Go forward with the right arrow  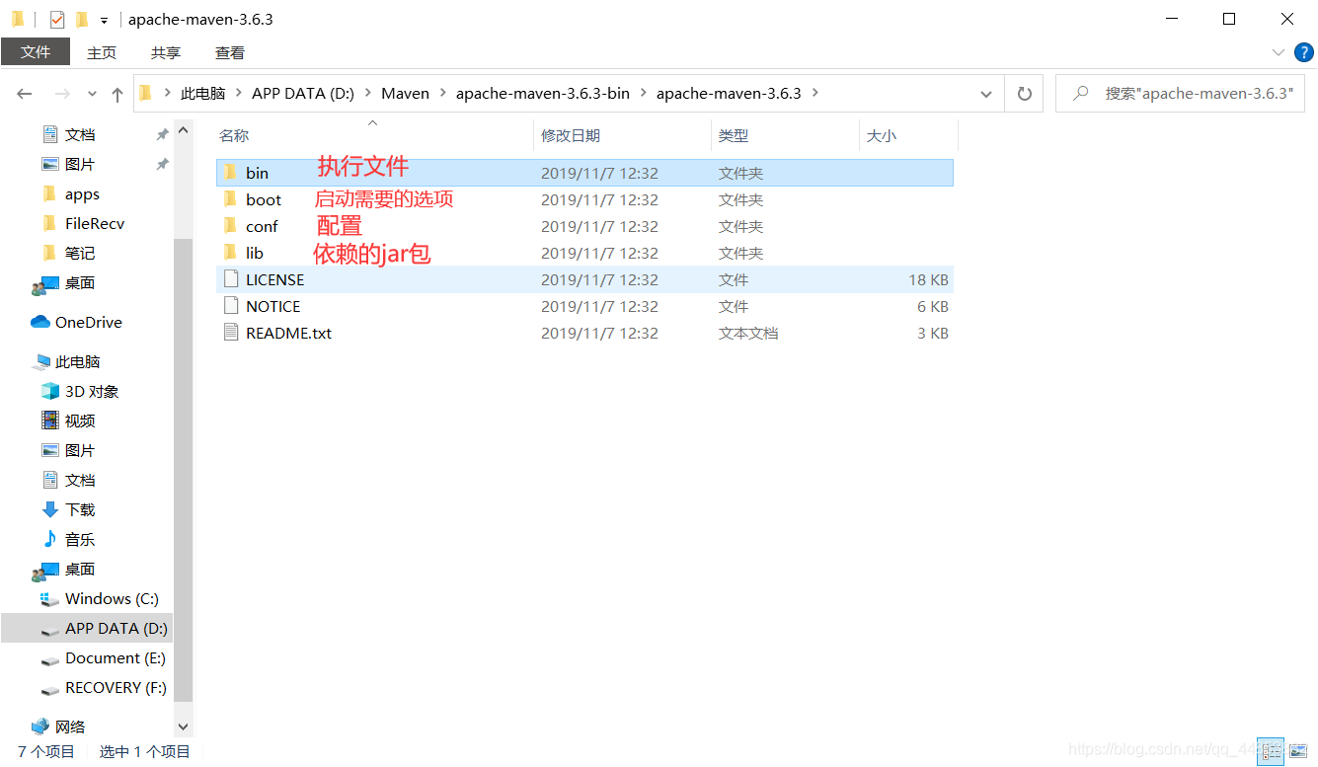click(x=62, y=94)
